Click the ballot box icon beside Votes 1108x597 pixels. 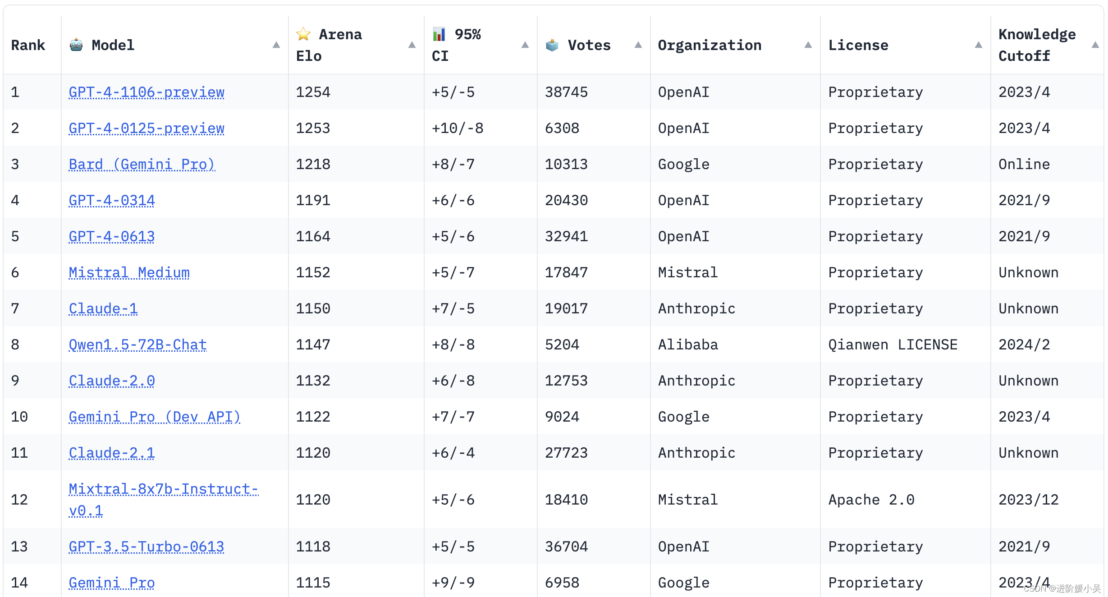552,45
